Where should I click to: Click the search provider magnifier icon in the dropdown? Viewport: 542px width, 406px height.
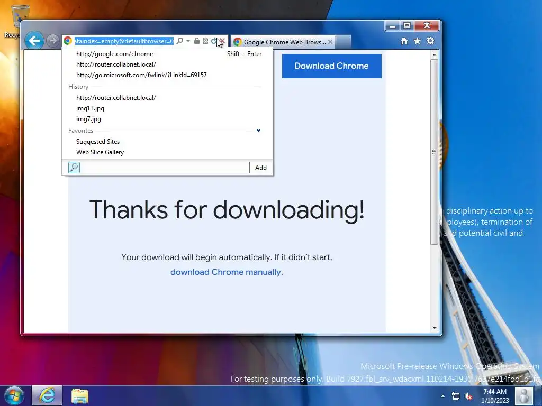pyautogui.click(x=74, y=168)
